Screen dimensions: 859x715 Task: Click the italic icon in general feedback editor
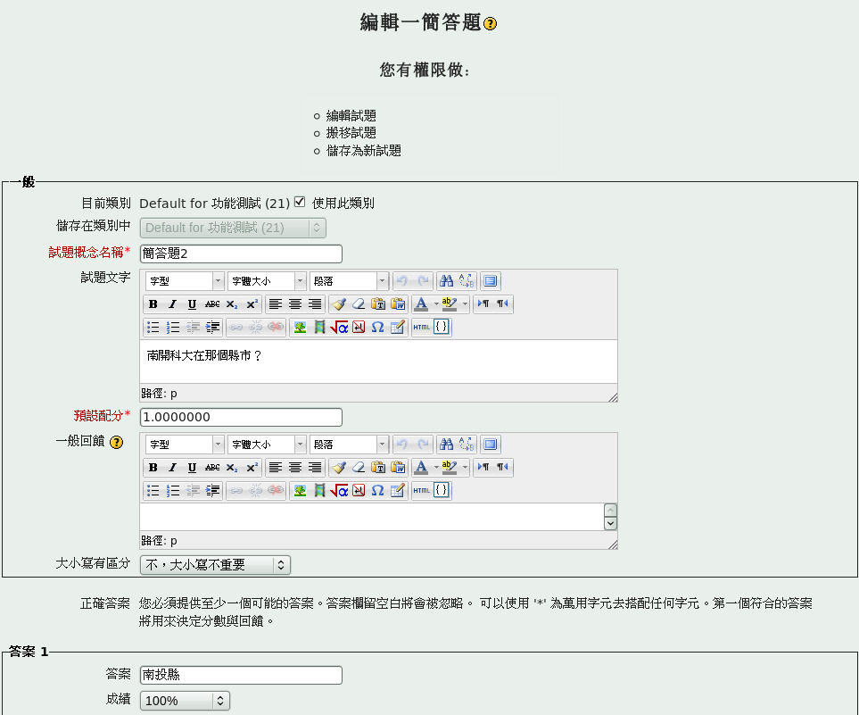tap(172, 468)
